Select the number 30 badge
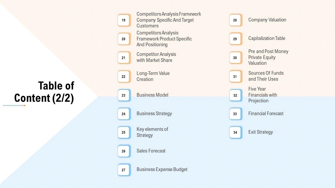This screenshot has height=188, width=335. tap(235, 58)
